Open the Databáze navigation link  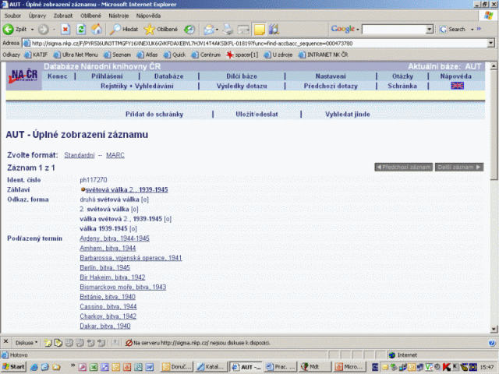[168, 76]
